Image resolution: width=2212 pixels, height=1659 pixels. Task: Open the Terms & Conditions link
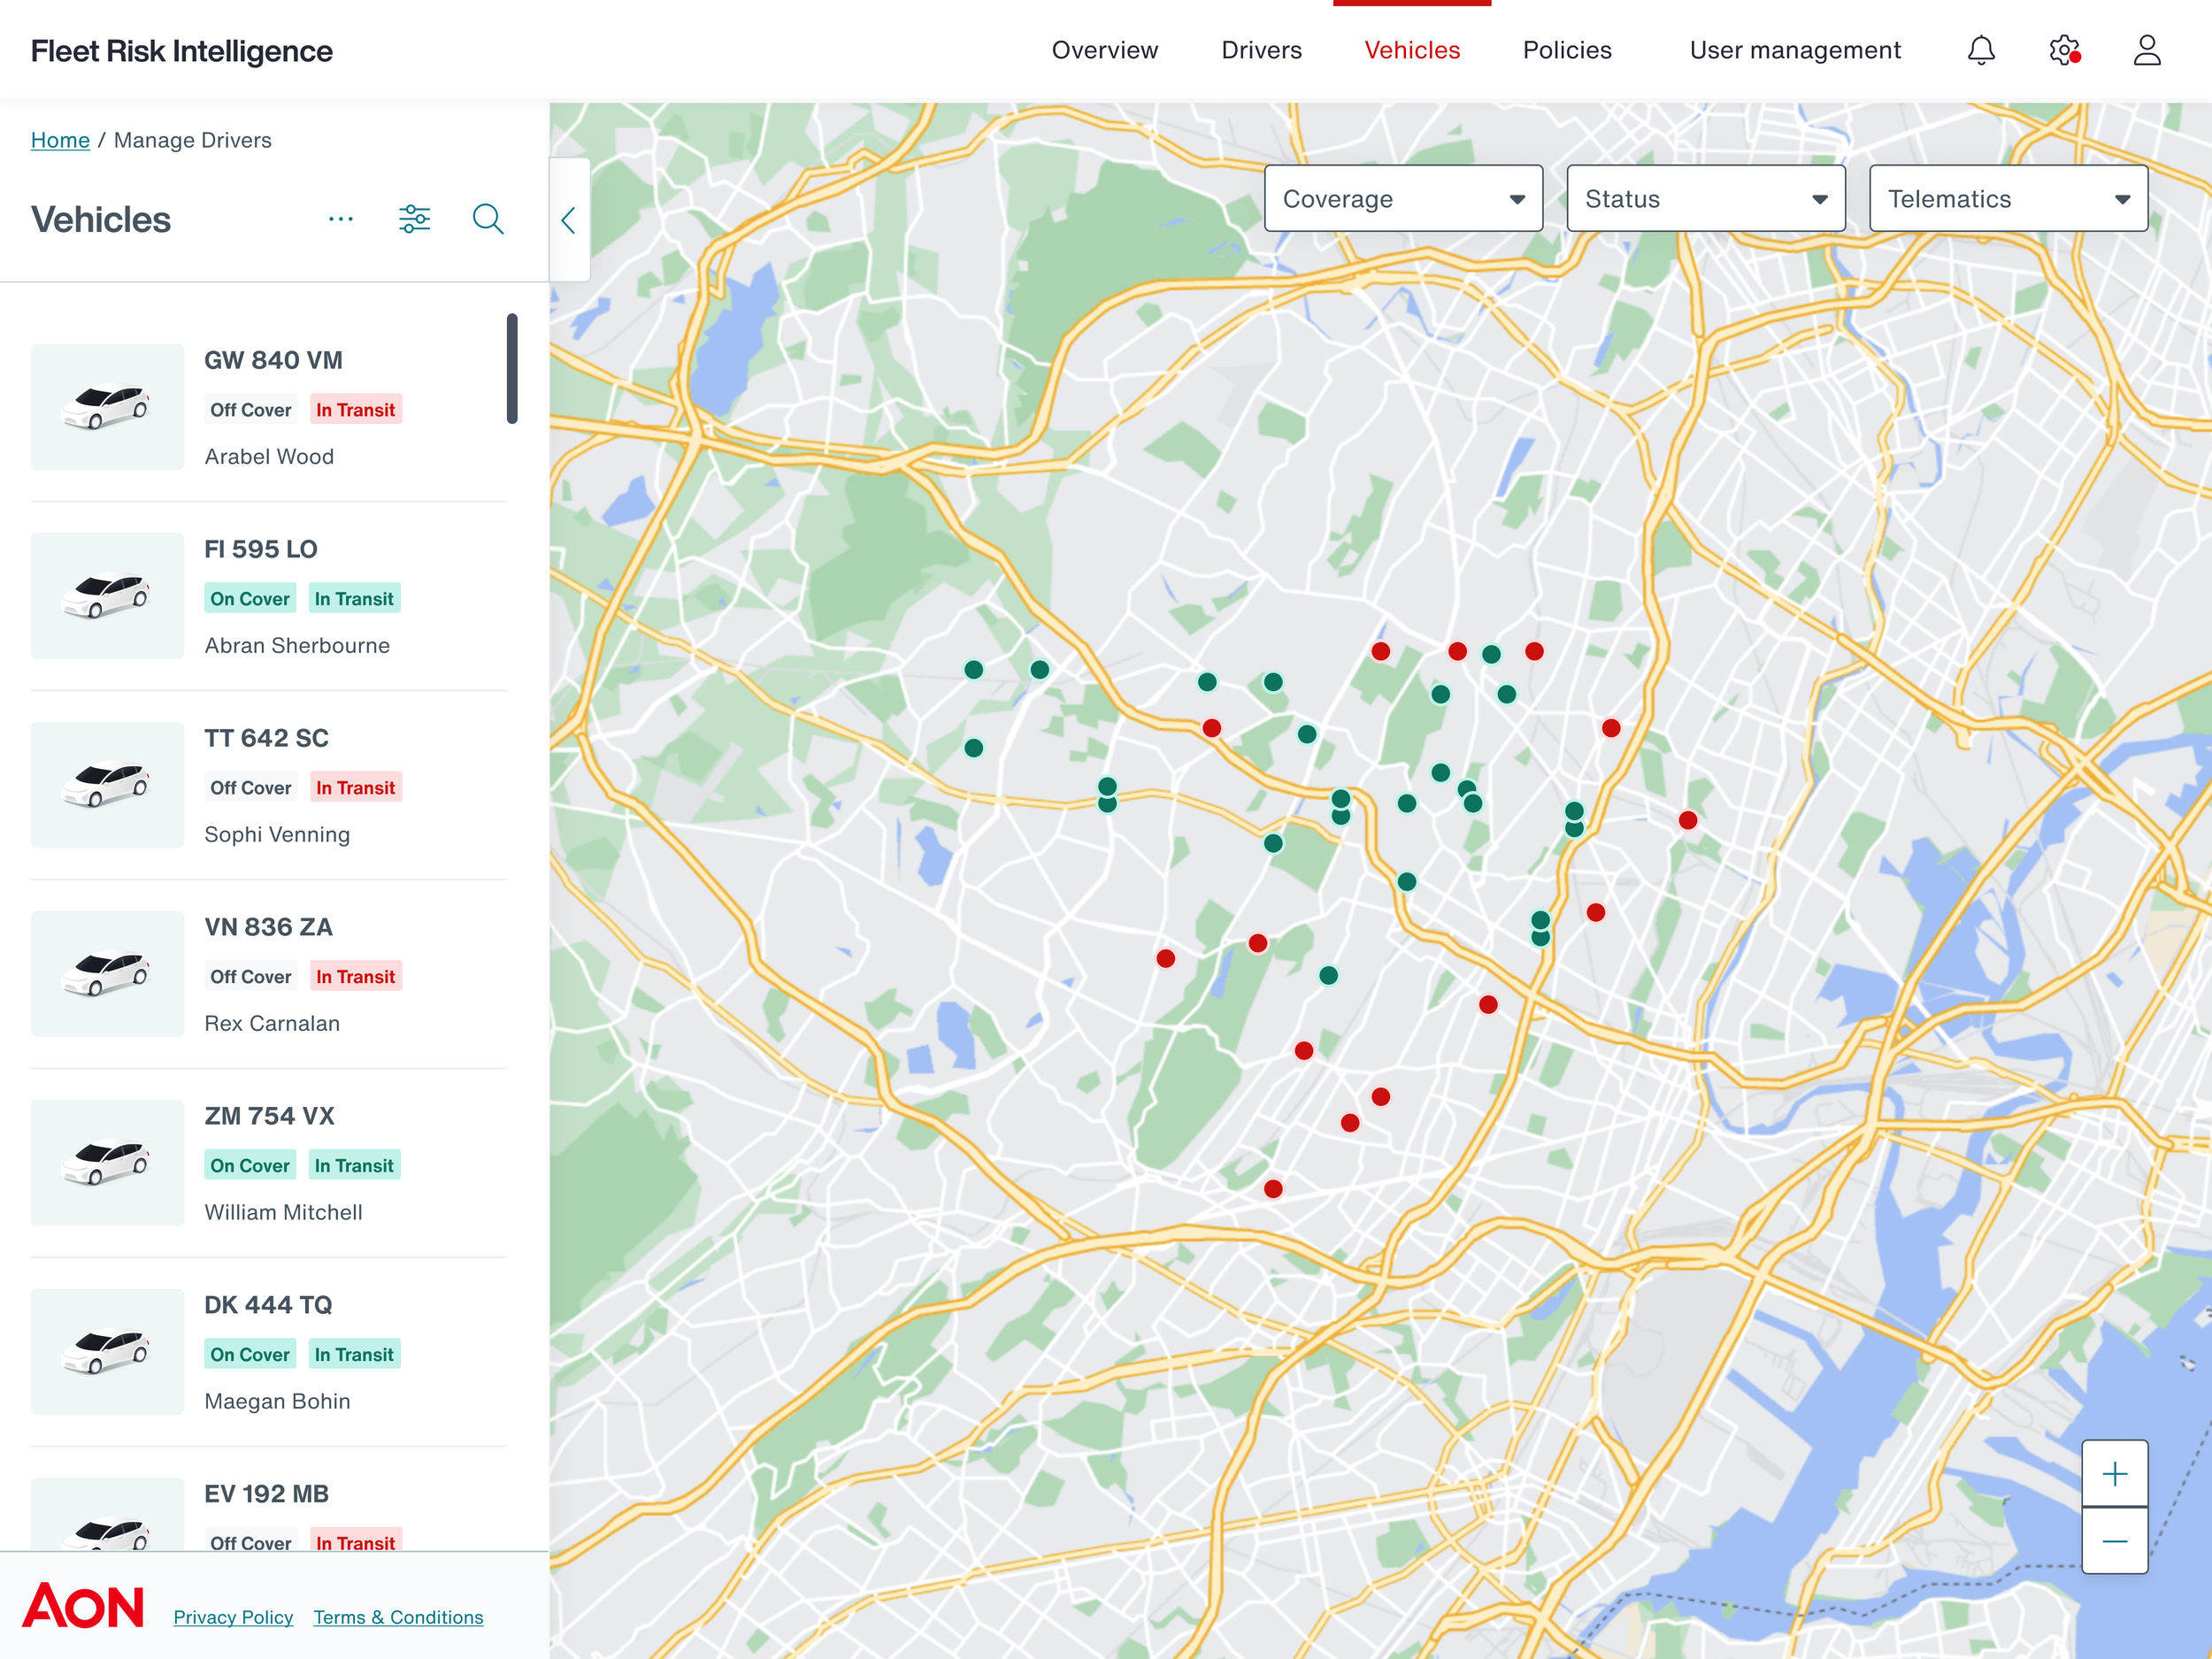tap(398, 1617)
